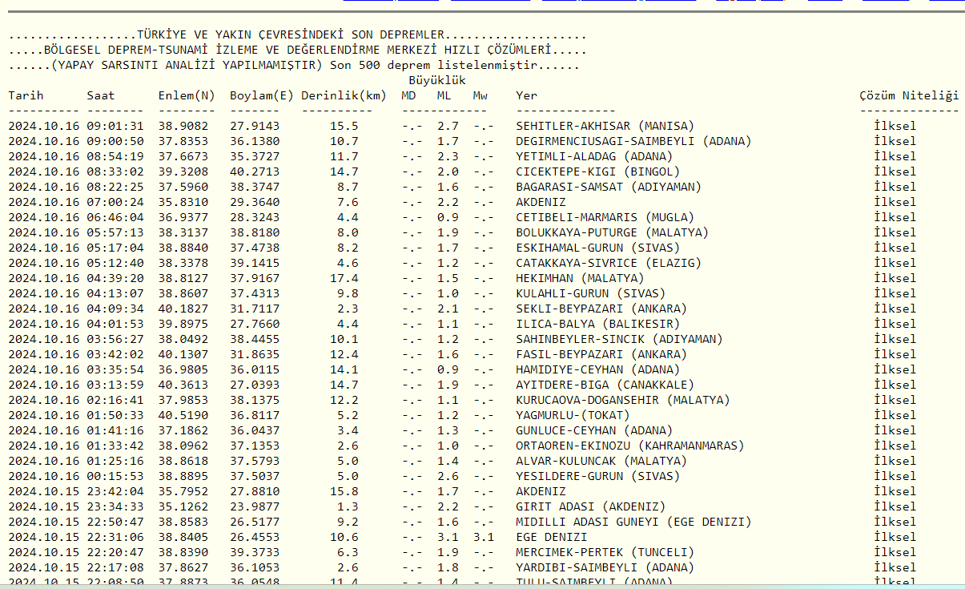Click the Mw 3.1 value in EGE DENIZI row
The width and height of the screenshot is (965, 589).
[x=483, y=537]
